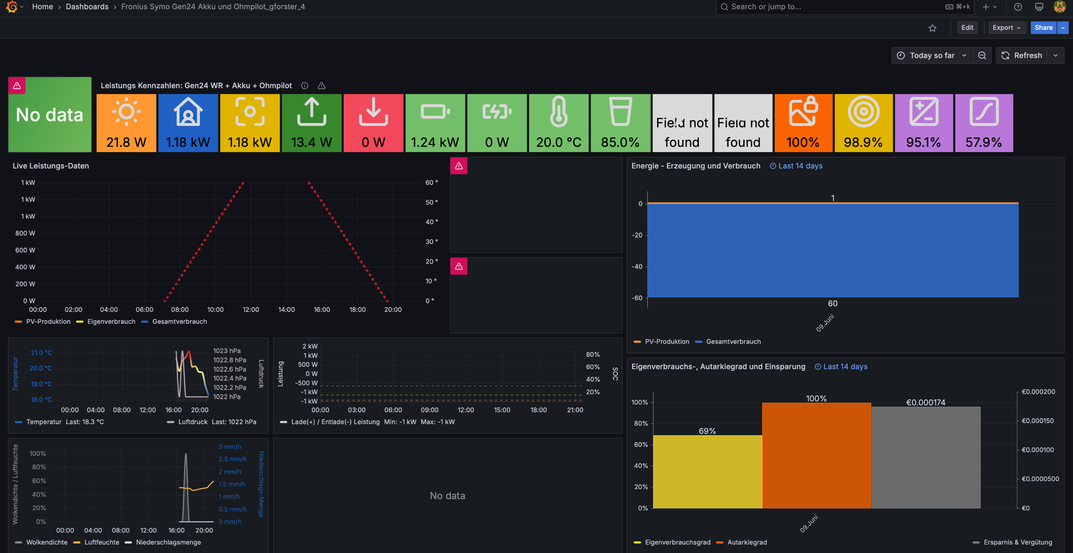1073x553 pixels.
Task: Go to Home in the breadcrumb
Action: [x=43, y=7]
